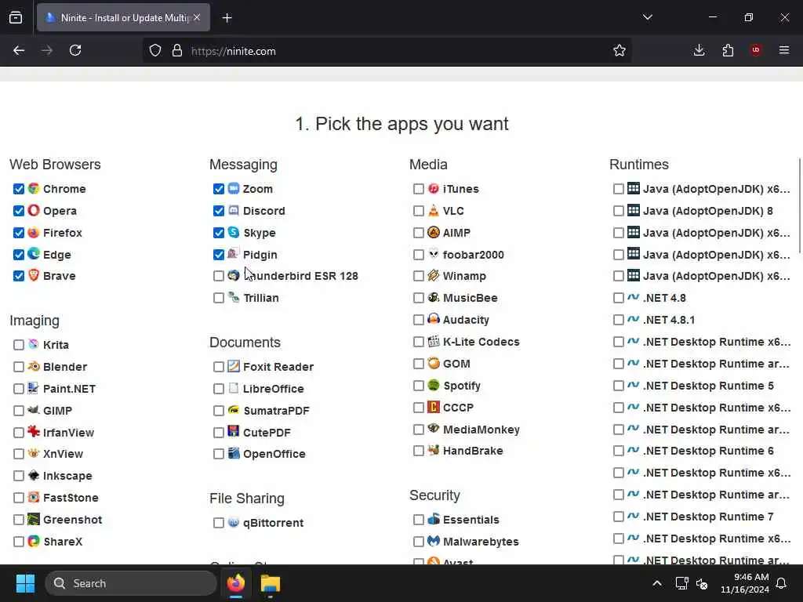Close the Ninite tab

[x=197, y=17]
